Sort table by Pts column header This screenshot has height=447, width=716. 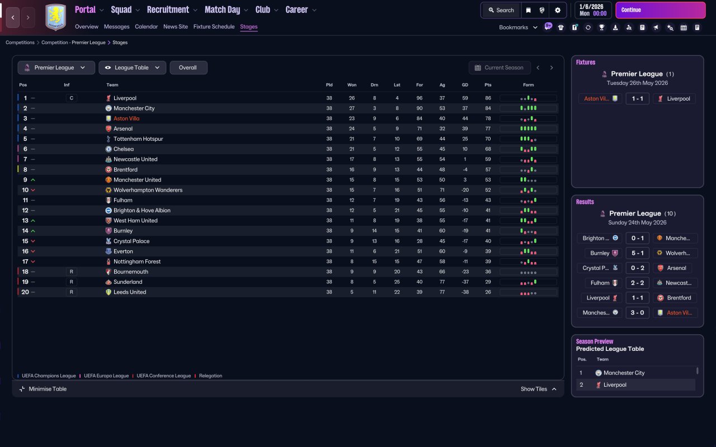tap(488, 85)
